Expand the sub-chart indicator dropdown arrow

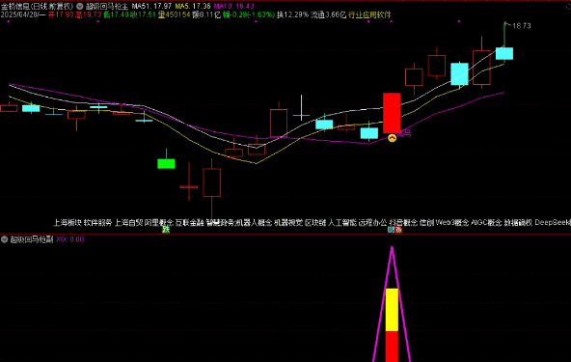pos(5,239)
